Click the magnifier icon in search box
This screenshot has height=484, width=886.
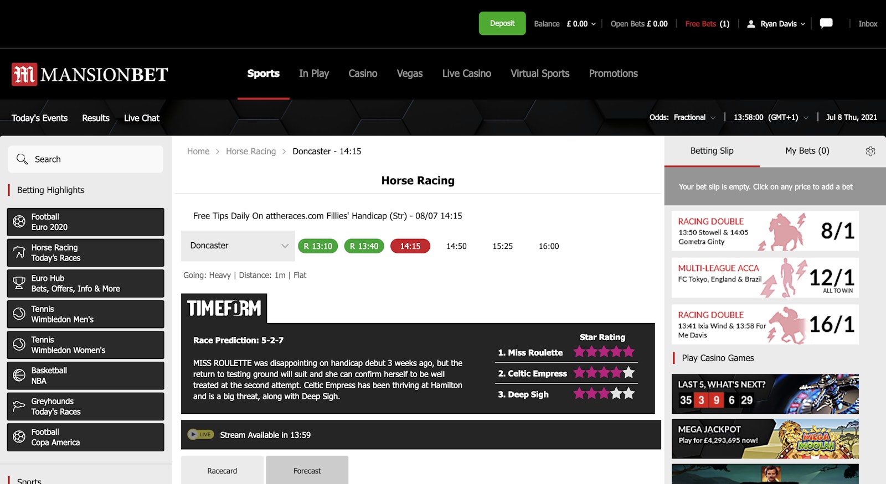(22, 159)
